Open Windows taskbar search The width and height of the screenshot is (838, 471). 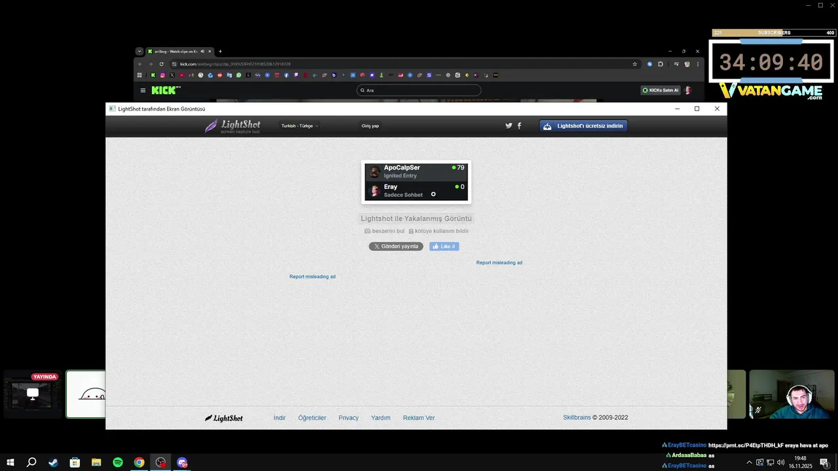pyautogui.click(x=31, y=462)
